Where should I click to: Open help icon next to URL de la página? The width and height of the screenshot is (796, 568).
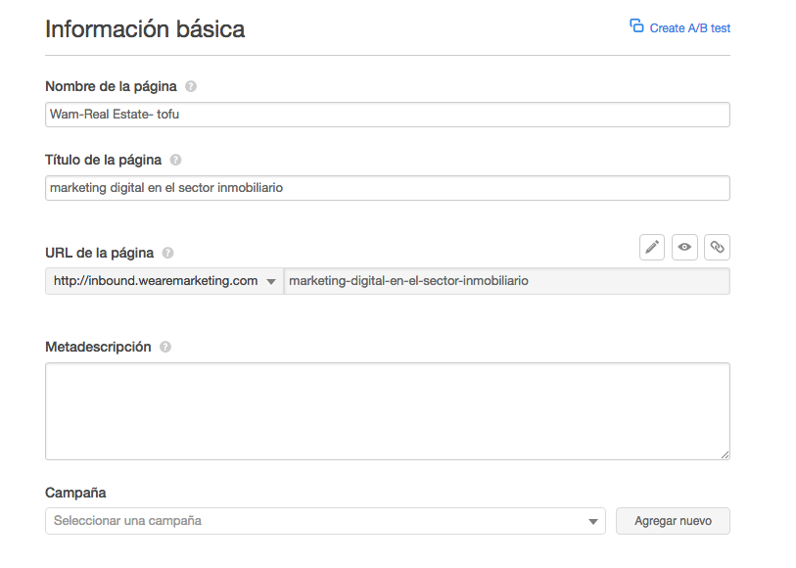(167, 253)
